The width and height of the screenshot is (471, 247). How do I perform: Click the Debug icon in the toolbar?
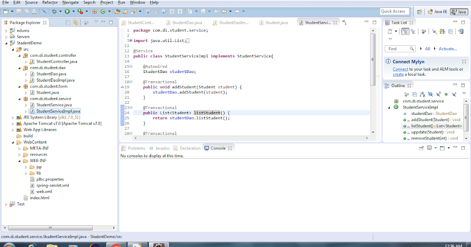click(55, 11)
